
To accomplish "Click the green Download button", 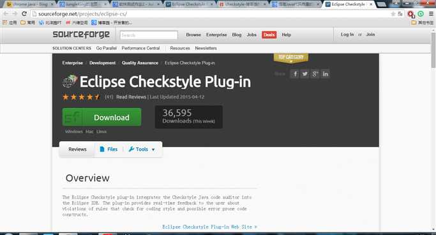I will [x=101, y=117].
